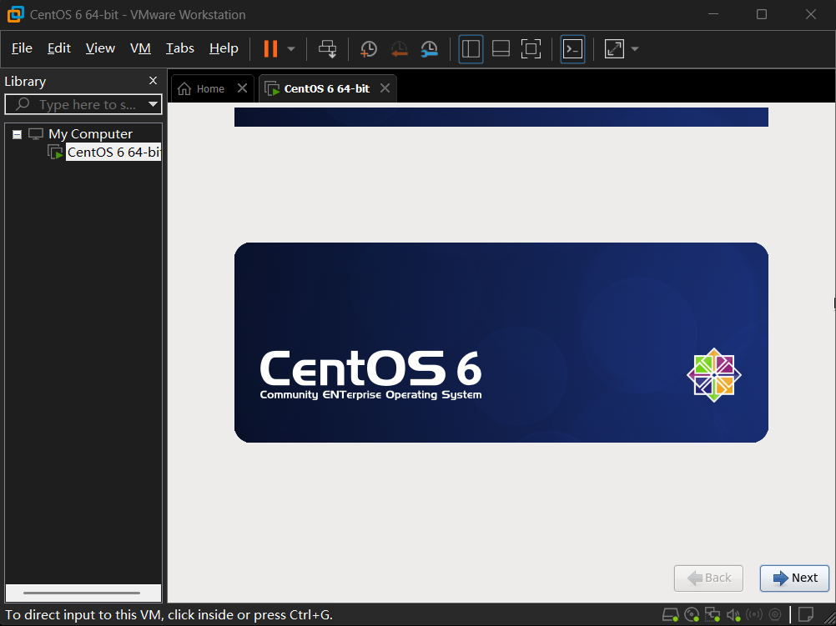This screenshot has width=836, height=626.
Task: Enter full screen mode icon
Action: point(531,49)
